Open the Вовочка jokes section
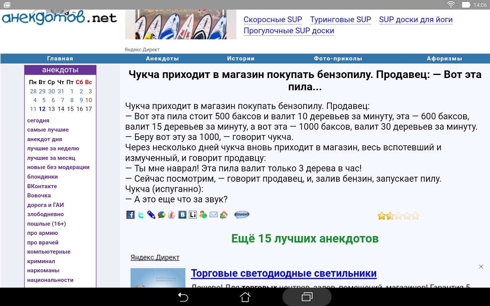Screen dimensions: 490x306 click(39, 195)
